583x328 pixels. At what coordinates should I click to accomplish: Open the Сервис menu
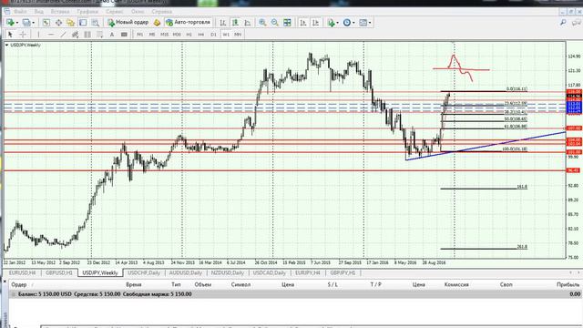[115, 12]
